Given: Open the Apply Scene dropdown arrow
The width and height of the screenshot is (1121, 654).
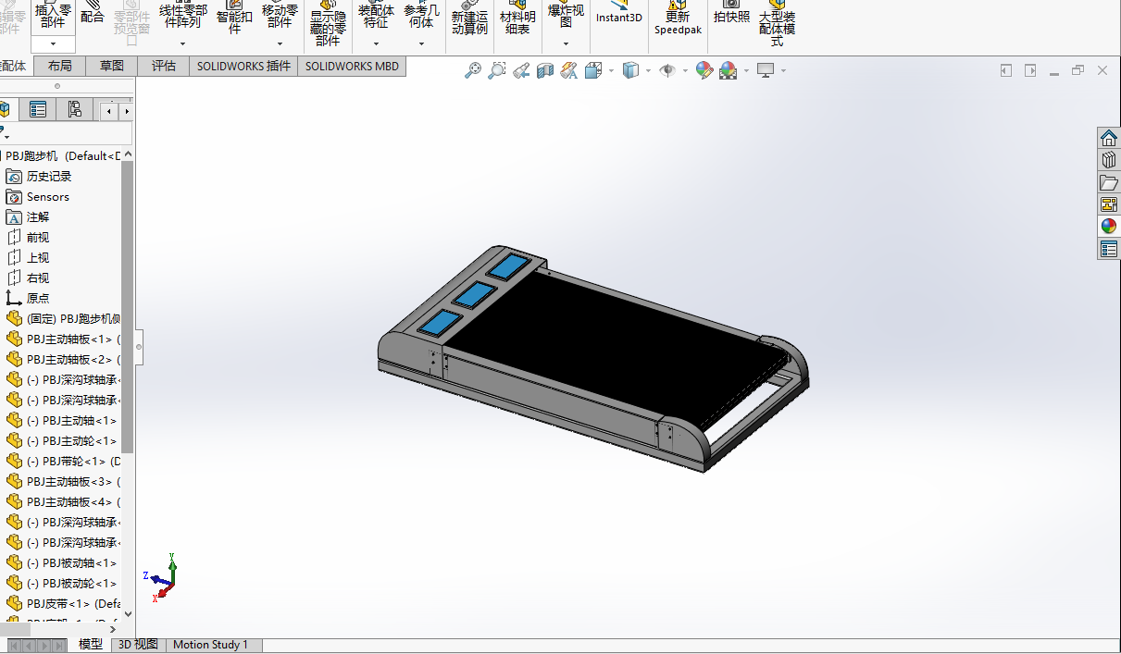Looking at the screenshot, I should tap(745, 71).
